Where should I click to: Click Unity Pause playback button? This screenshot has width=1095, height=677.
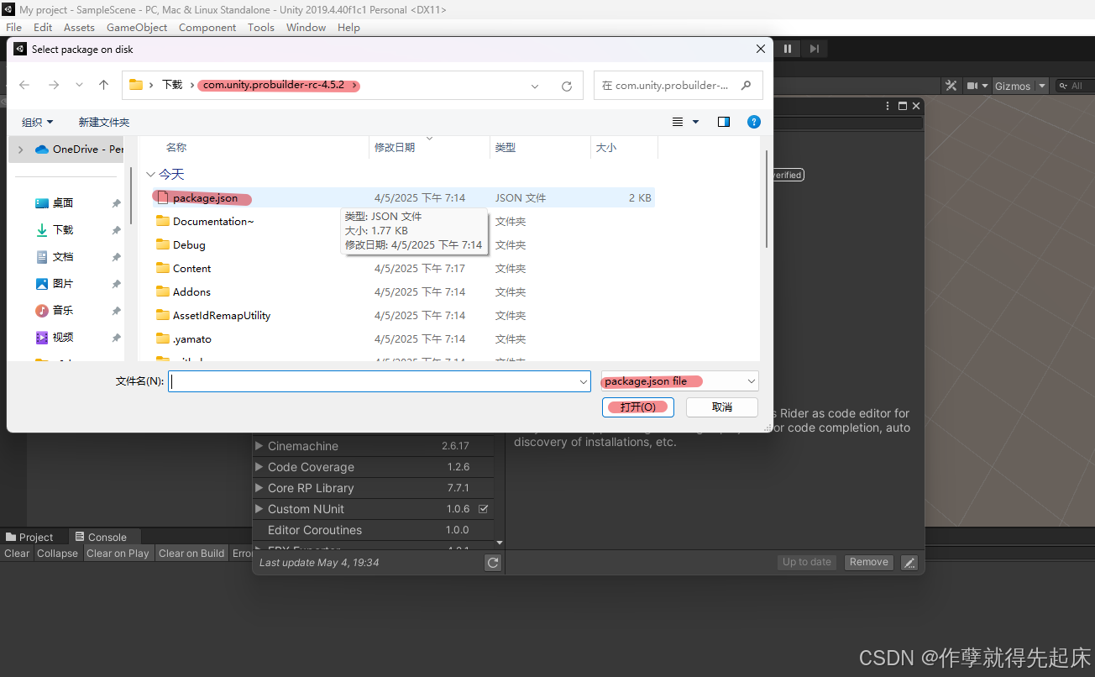click(788, 49)
